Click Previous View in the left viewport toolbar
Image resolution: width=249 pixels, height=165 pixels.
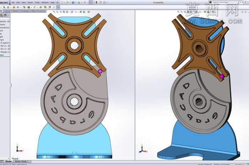[x=61, y=12]
